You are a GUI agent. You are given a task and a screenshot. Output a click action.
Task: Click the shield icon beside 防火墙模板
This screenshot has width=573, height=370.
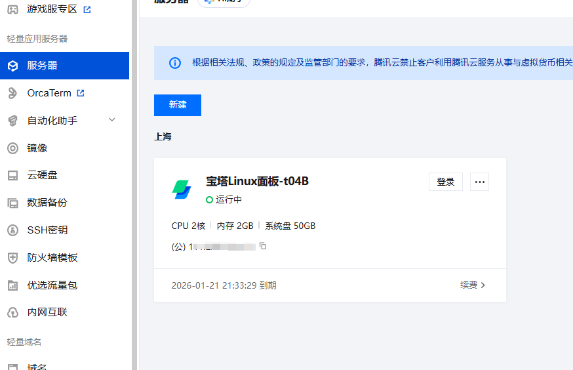point(13,258)
